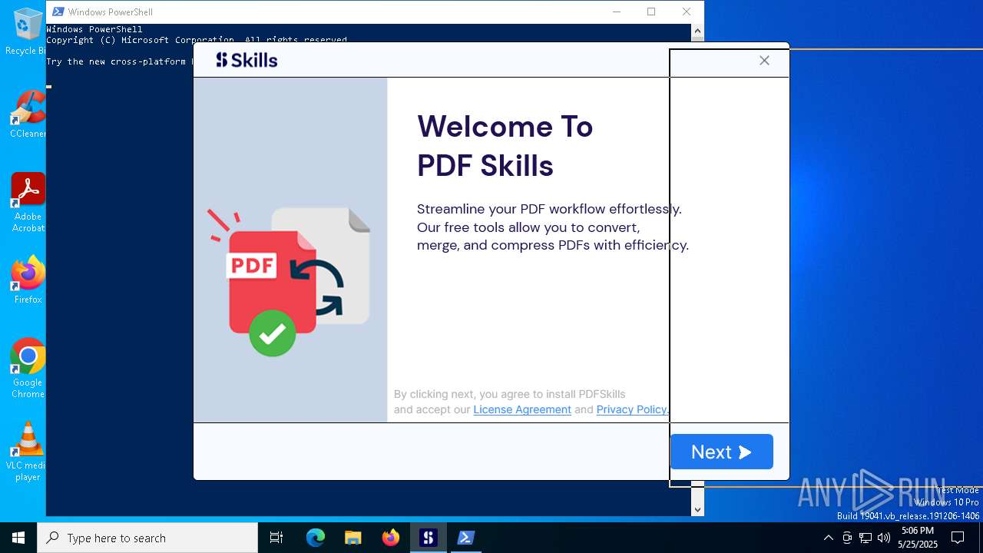This screenshot has width=983, height=553.
Task: Open the Adobe Acrobat desktop shortcut
Action: (x=28, y=203)
